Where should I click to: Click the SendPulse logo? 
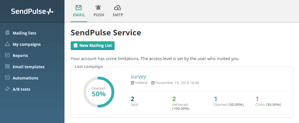point(32,11)
